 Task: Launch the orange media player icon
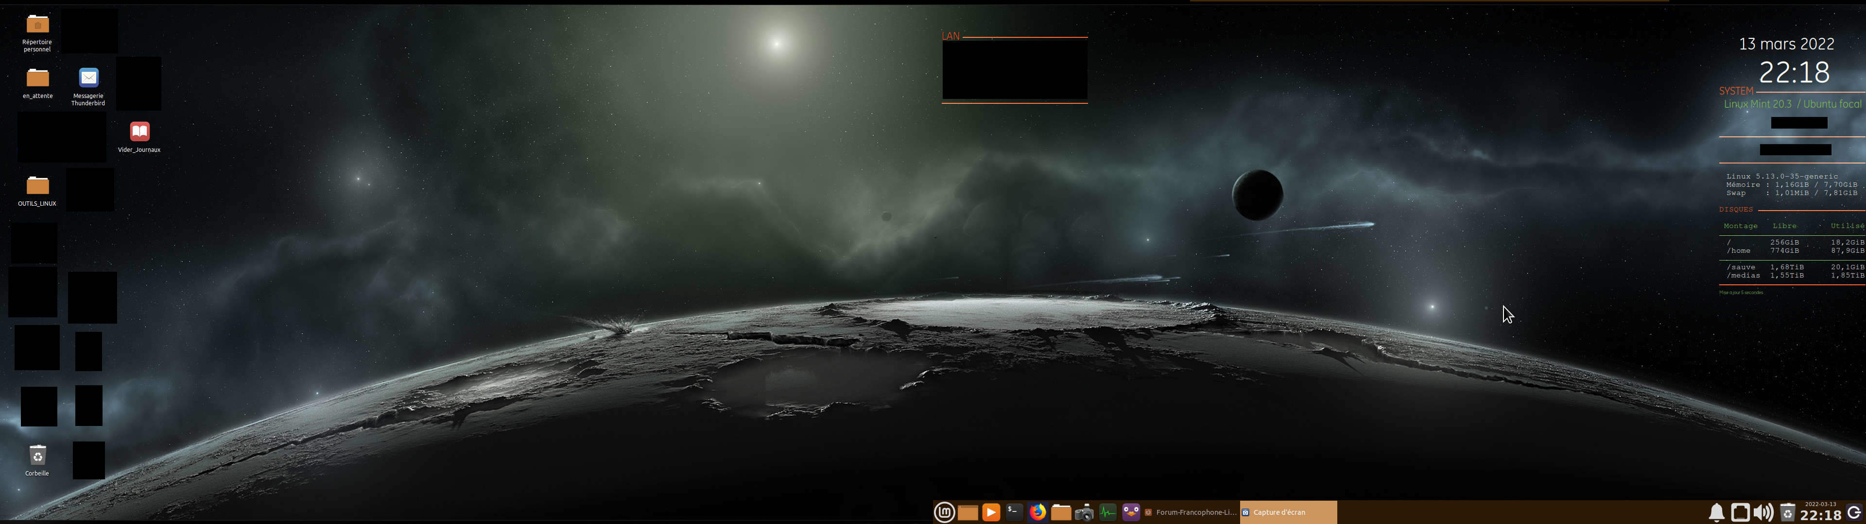[991, 512]
